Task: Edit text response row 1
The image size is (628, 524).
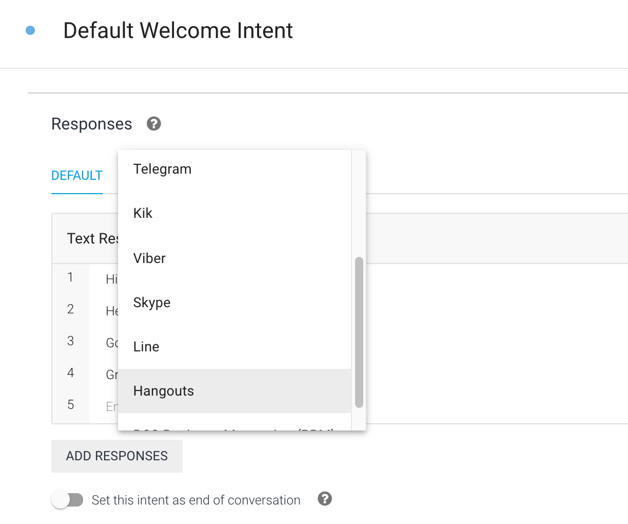Action: (110, 278)
